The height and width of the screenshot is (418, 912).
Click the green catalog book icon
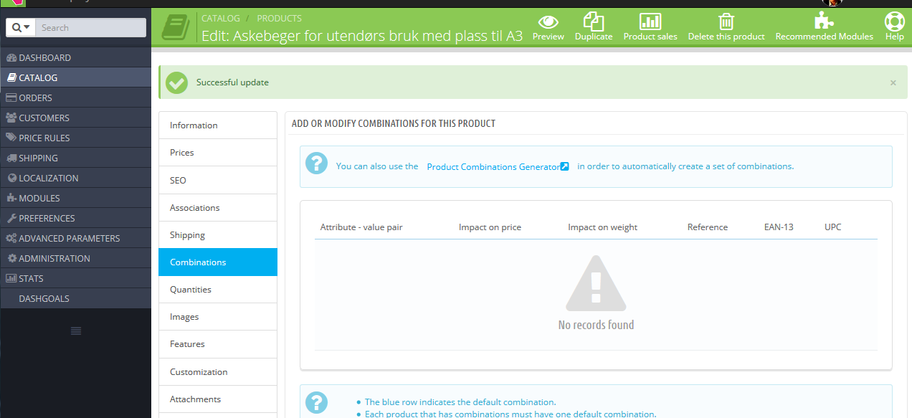point(176,27)
